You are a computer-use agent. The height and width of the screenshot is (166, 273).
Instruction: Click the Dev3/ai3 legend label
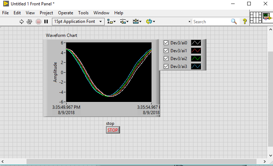point(179,67)
